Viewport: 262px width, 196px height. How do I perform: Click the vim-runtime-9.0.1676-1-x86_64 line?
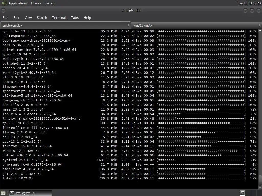(129, 164)
